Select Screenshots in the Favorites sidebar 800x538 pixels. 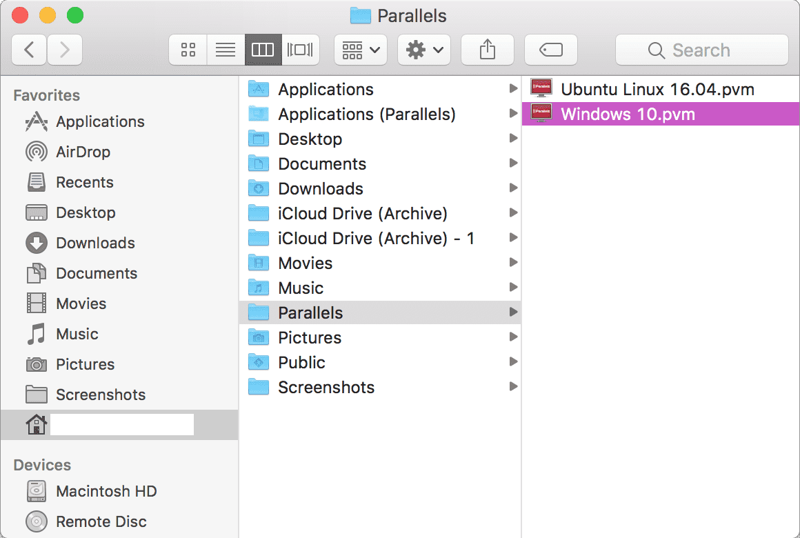101,395
